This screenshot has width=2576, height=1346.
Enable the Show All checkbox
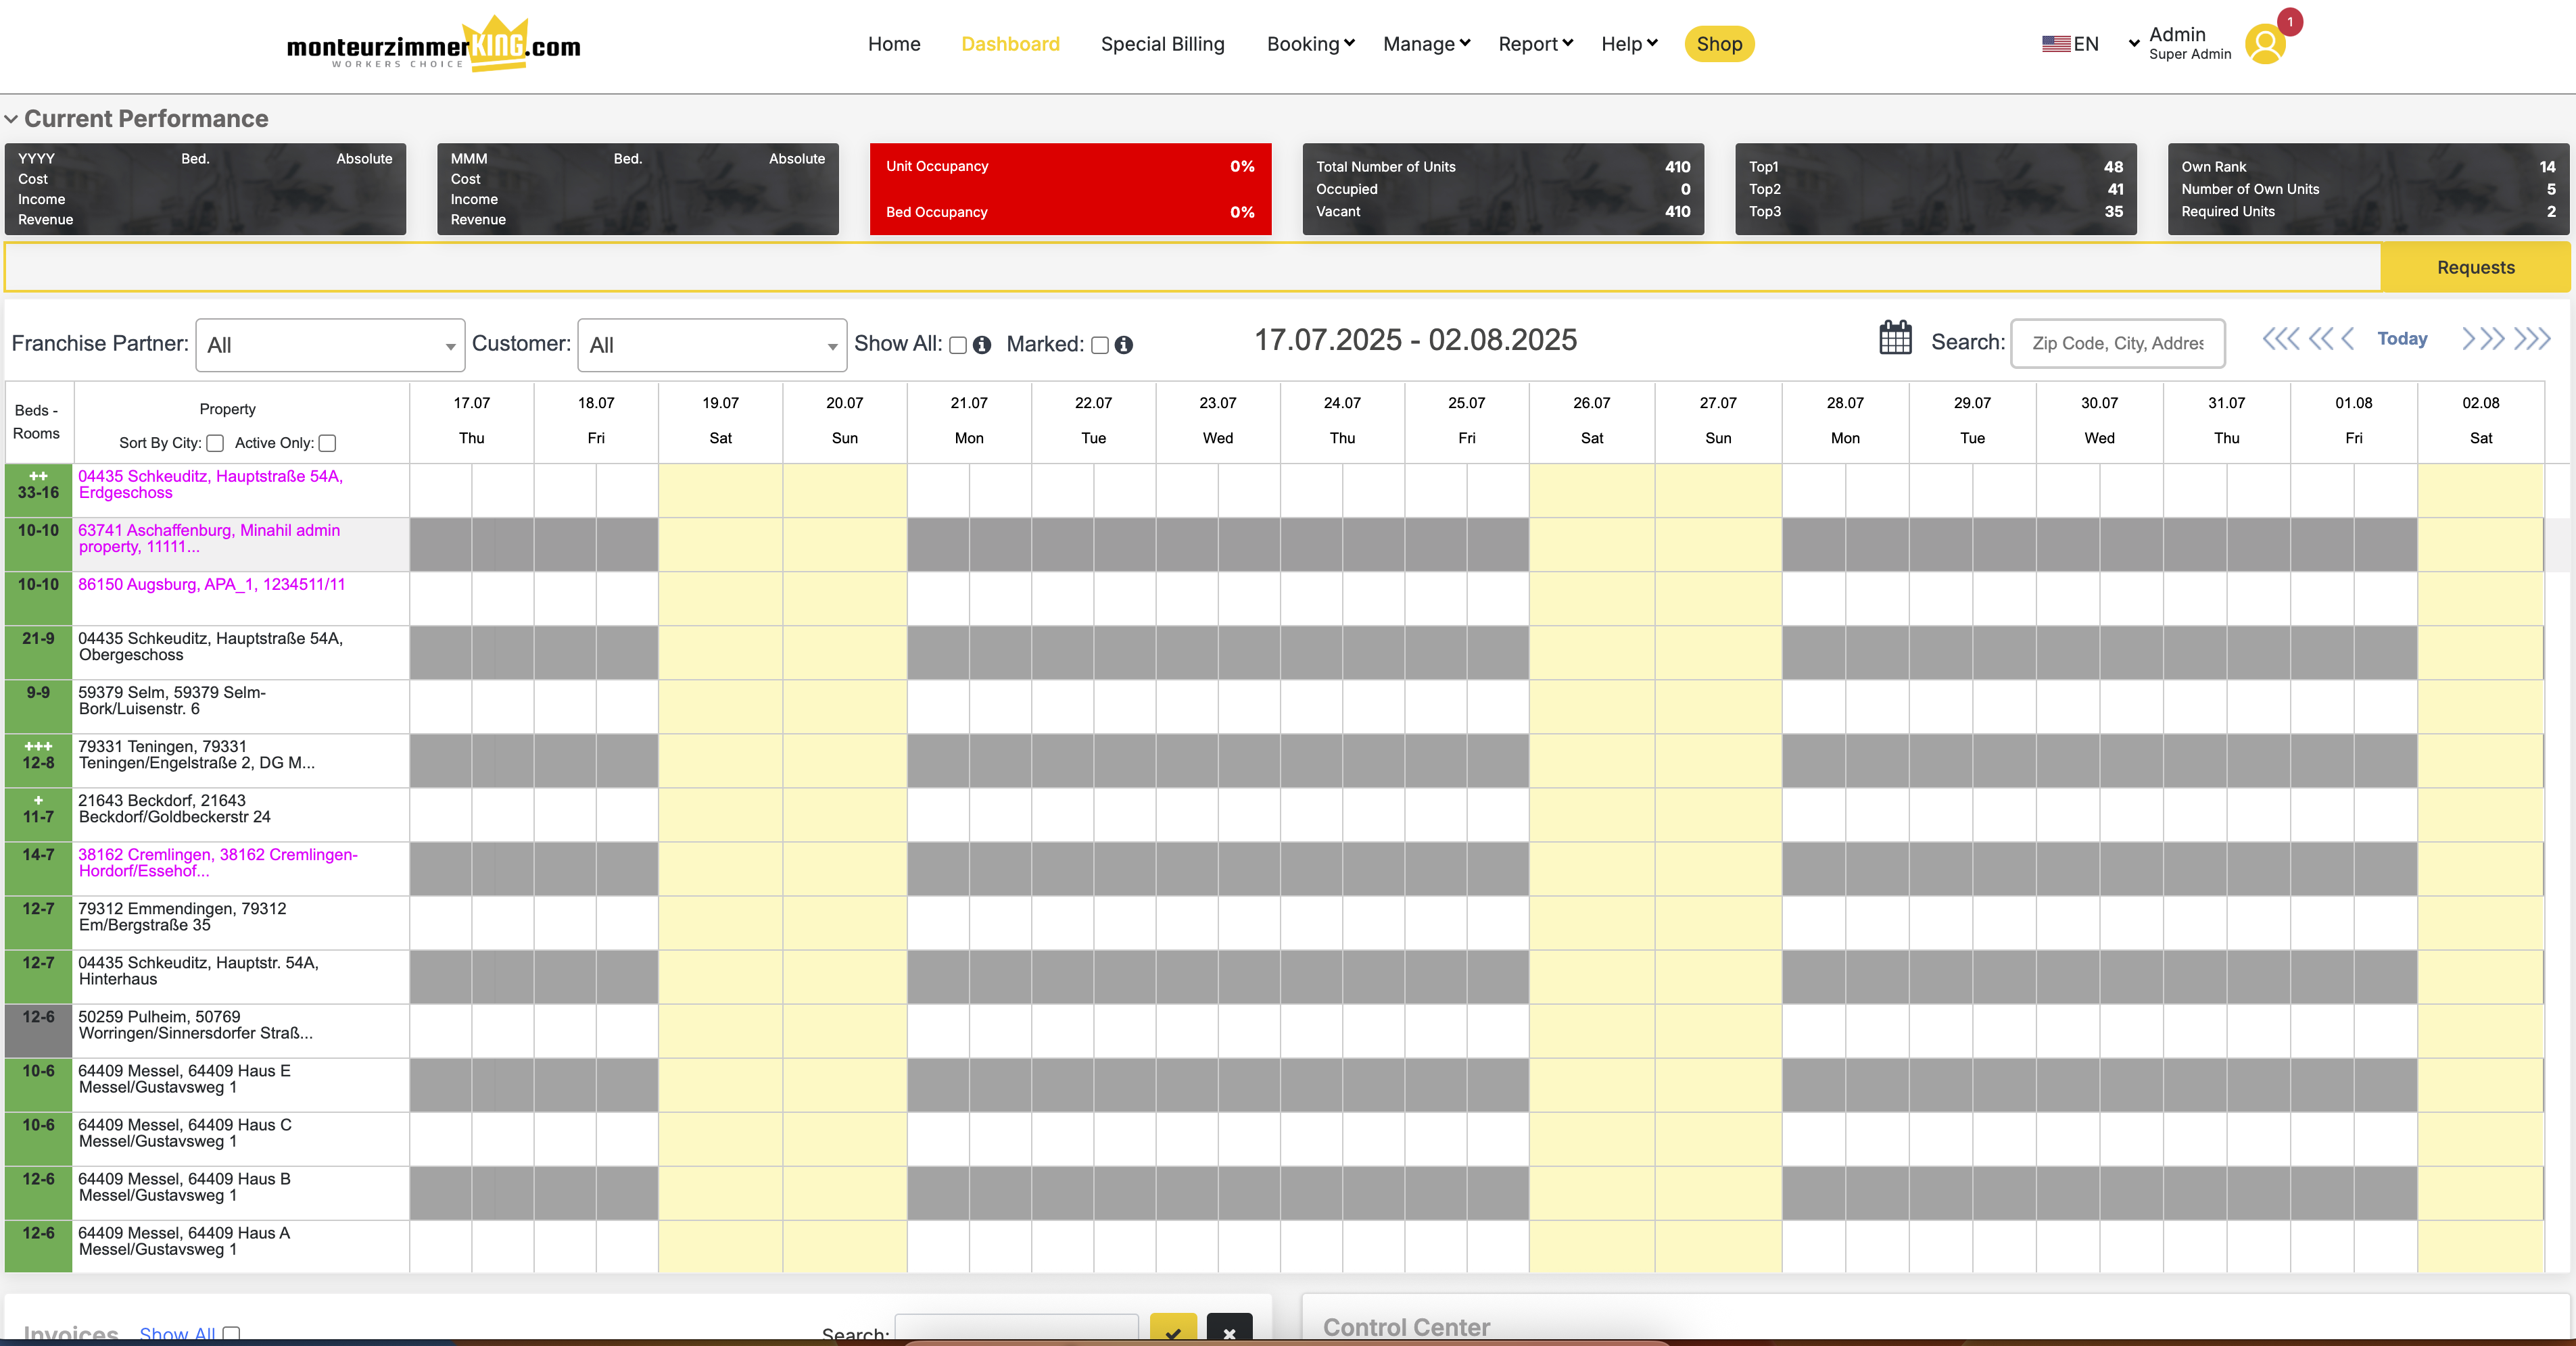(958, 345)
